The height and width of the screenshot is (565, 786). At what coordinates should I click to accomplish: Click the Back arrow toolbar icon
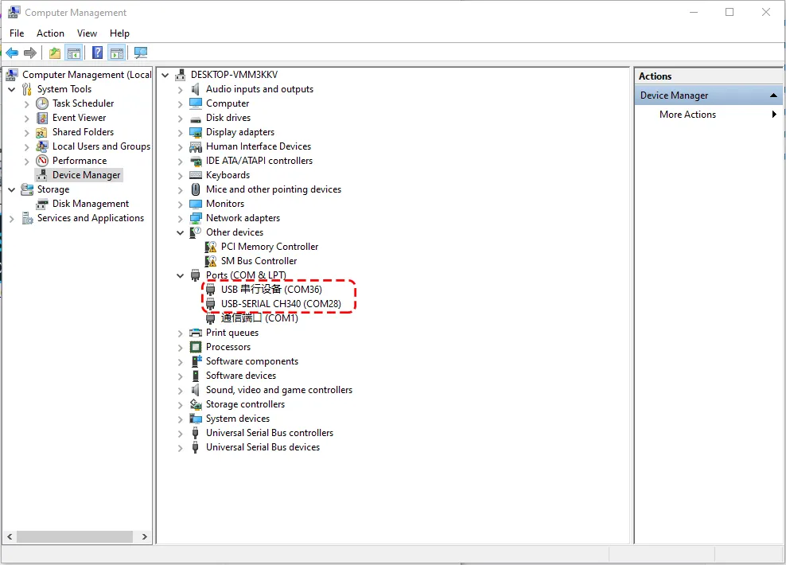(12, 53)
